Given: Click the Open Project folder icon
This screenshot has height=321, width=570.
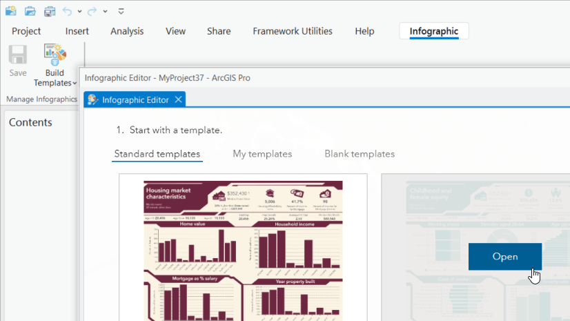Looking at the screenshot, I should [30, 11].
